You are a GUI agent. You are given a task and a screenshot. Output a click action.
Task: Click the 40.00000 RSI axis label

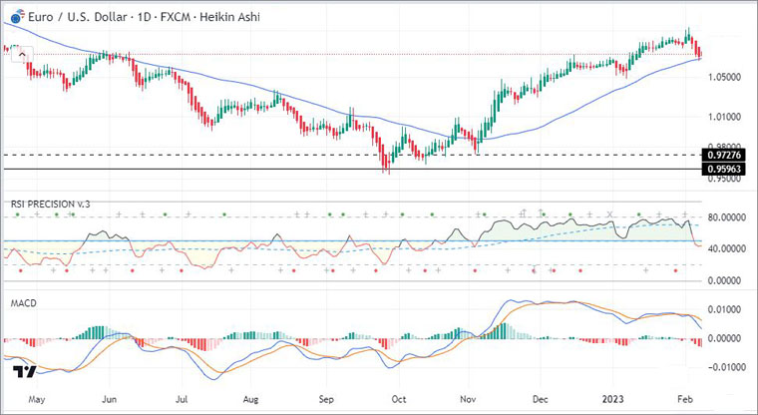(727, 248)
